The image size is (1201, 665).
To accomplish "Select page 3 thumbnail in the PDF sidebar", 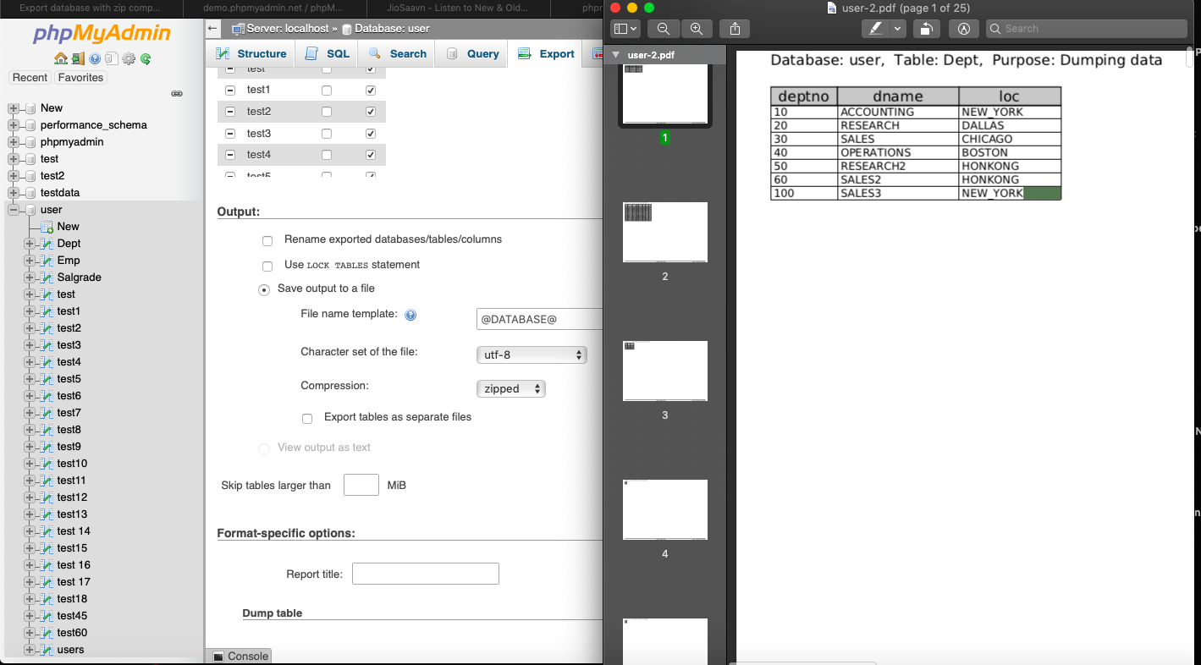I will (x=665, y=371).
